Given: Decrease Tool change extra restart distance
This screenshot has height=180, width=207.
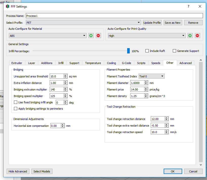Looking at the screenshot, I should [166, 127].
